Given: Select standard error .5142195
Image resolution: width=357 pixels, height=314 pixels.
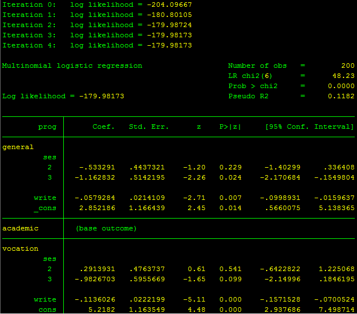Looking at the screenshot, I should click(147, 177).
